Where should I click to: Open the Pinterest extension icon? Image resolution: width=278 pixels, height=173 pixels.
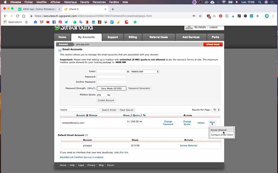pos(221,16)
